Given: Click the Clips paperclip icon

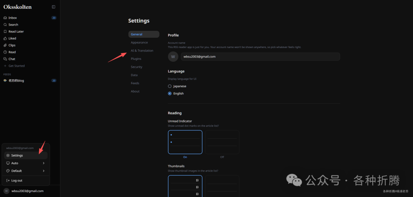Looking at the screenshot, I should click(x=5, y=45).
